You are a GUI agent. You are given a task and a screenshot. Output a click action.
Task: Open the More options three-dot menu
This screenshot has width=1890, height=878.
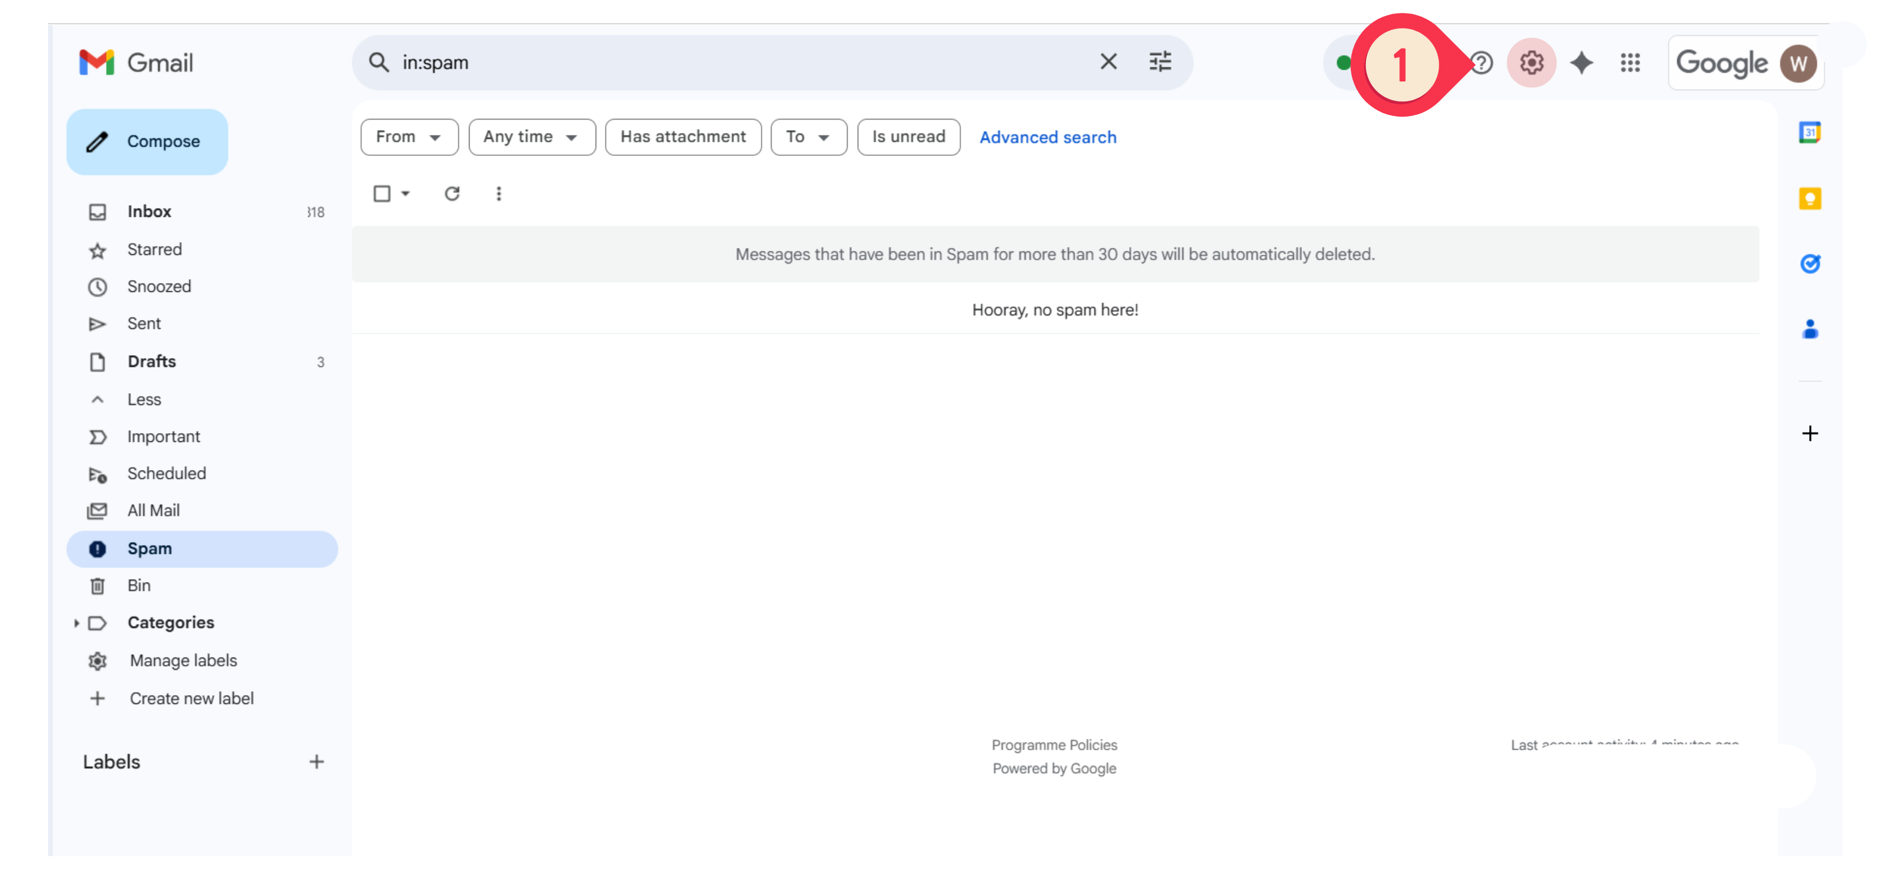498,193
